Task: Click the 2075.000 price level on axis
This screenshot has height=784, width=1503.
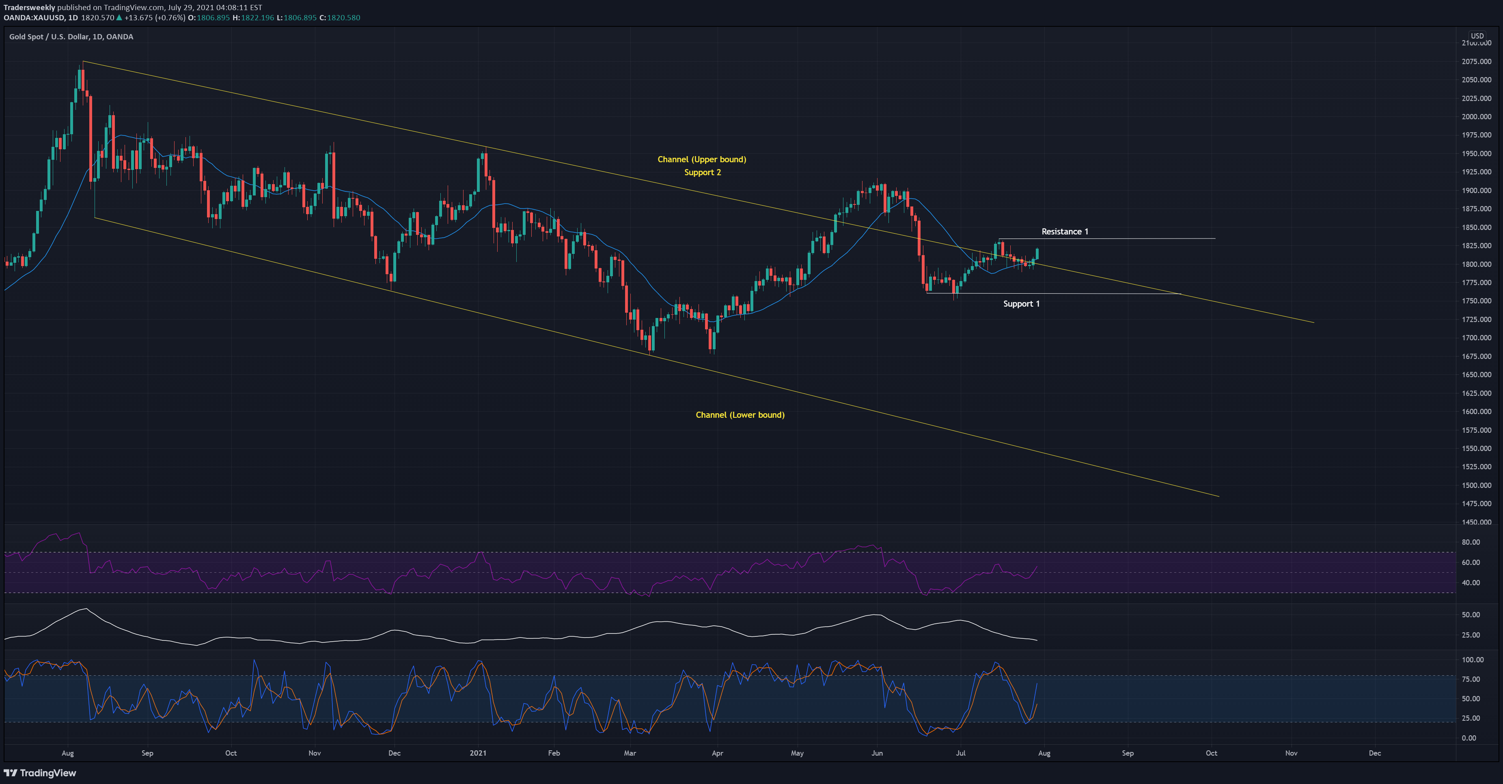Action: (x=1476, y=61)
